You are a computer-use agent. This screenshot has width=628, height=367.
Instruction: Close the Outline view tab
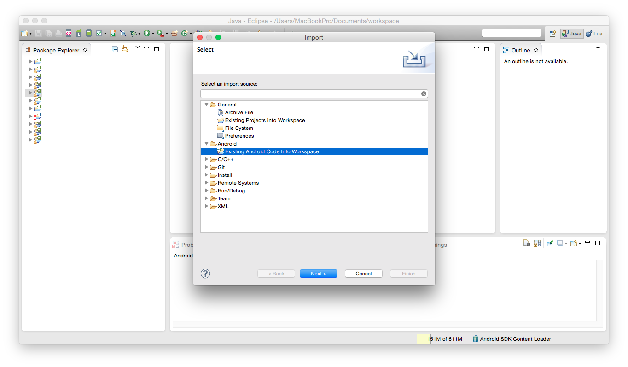[536, 50]
